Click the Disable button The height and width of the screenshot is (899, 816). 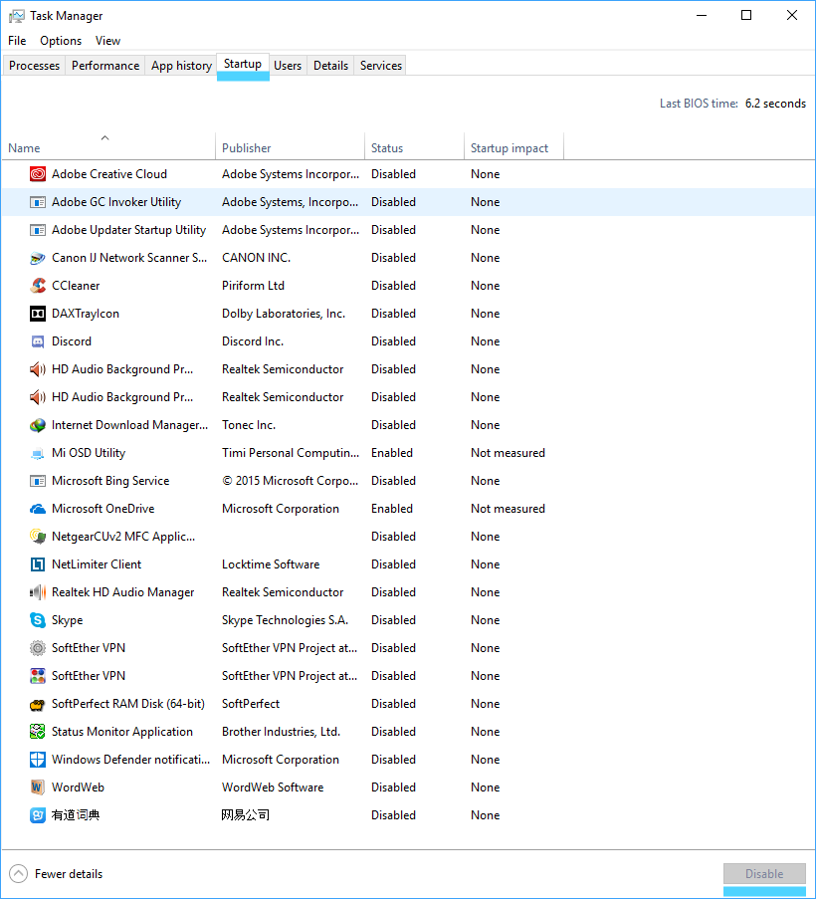(764, 874)
